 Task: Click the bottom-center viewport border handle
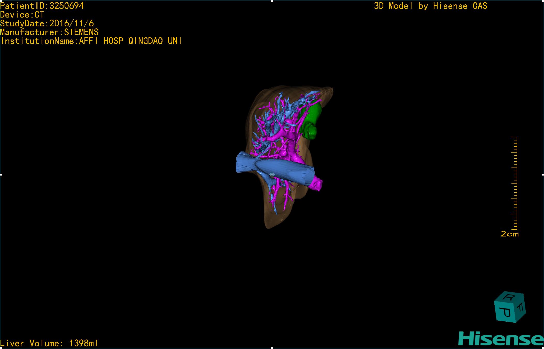pos(272,348)
